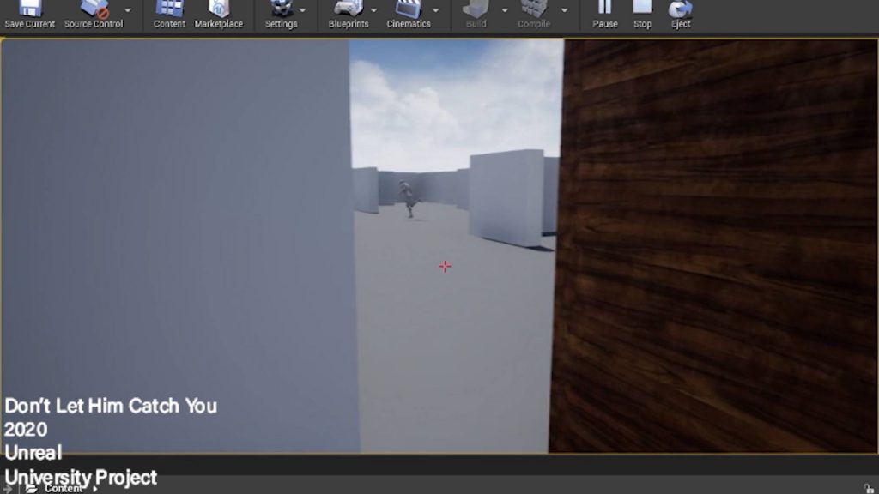Viewport: 879px width, 494px height.
Task: Open the Marketplace button
Action: (219, 15)
